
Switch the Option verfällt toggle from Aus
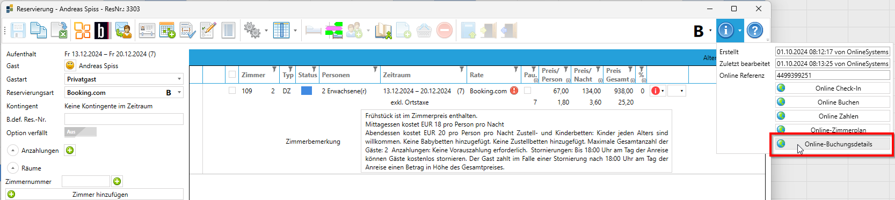tap(81, 132)
